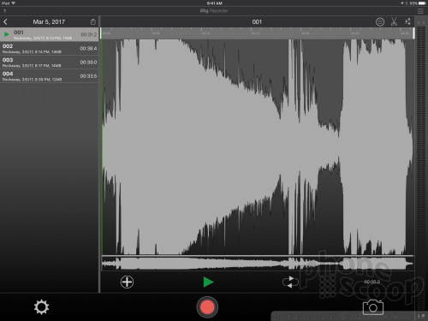Screen dimensions: 428x321
Task: Select the scissors cut tool
Action: pos(394,21)
